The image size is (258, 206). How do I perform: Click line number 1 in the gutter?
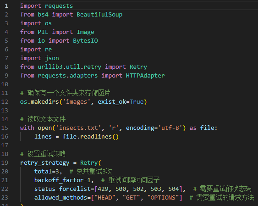click(x=6, y=6)
